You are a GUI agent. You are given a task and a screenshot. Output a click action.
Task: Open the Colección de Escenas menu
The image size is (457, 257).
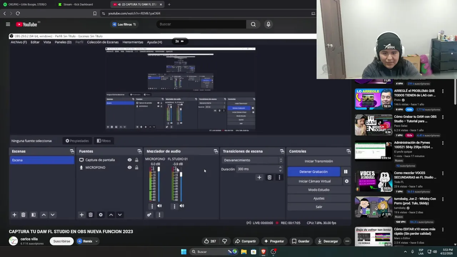click(103, 42)
